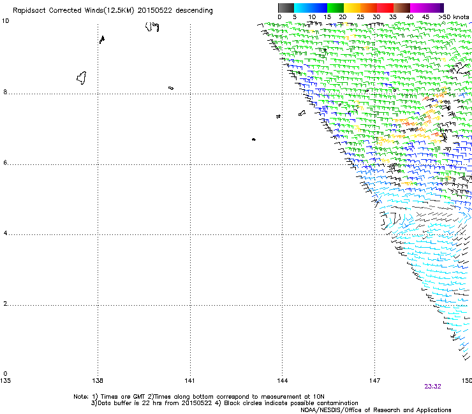Click the latitude '8' axis label
472x414 pixels.
coord(5,92)
